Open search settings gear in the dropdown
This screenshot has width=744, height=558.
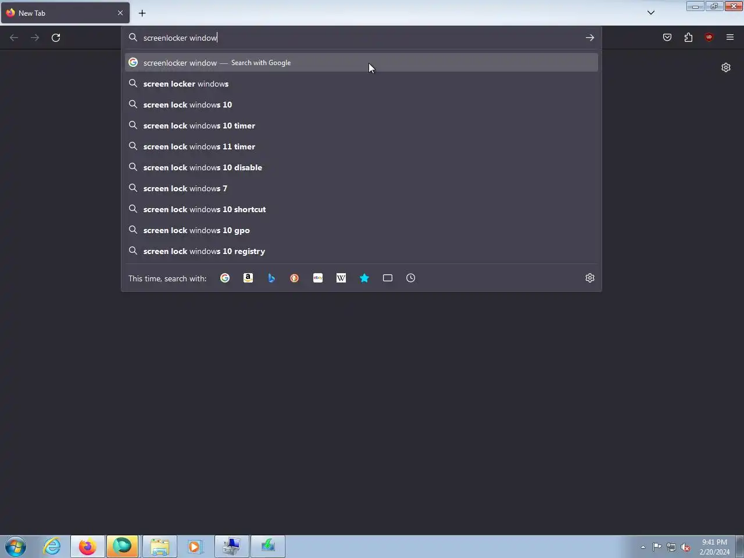pos(590,278)
